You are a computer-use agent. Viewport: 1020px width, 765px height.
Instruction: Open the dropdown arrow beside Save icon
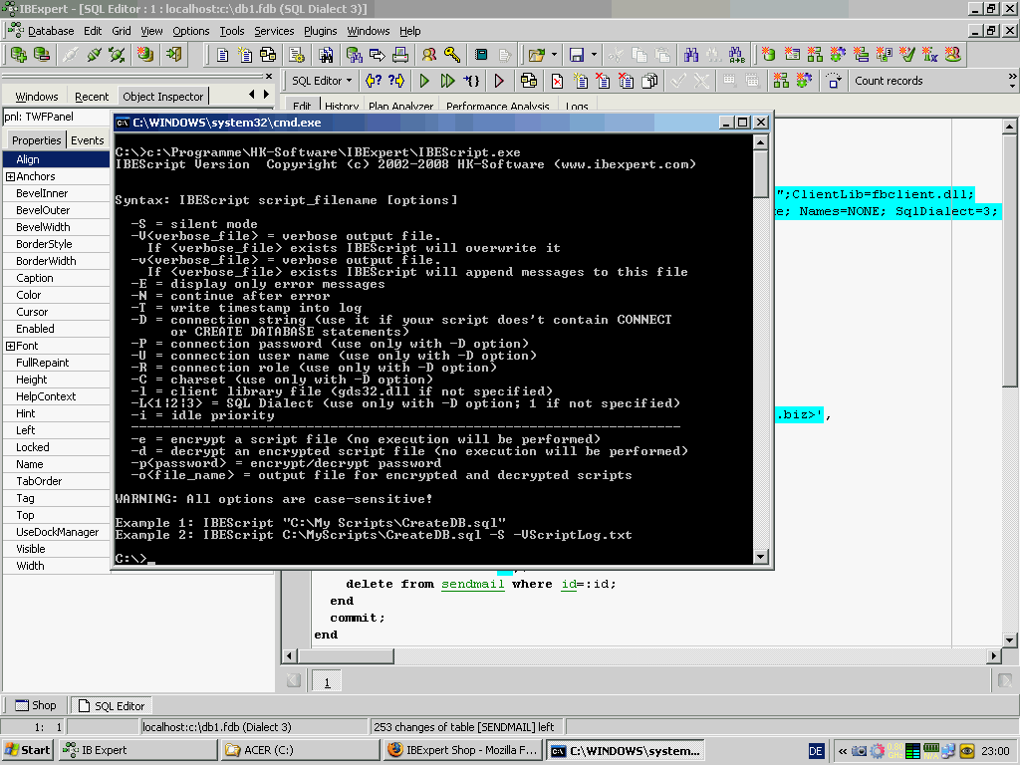click(594, 56)
